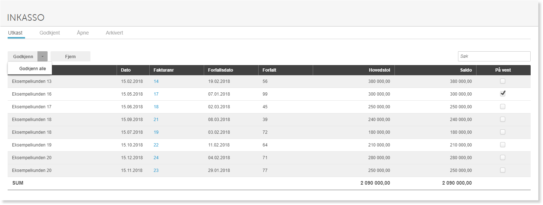
Task: Switch to the Godkjent tab
Action: (50, 33)
